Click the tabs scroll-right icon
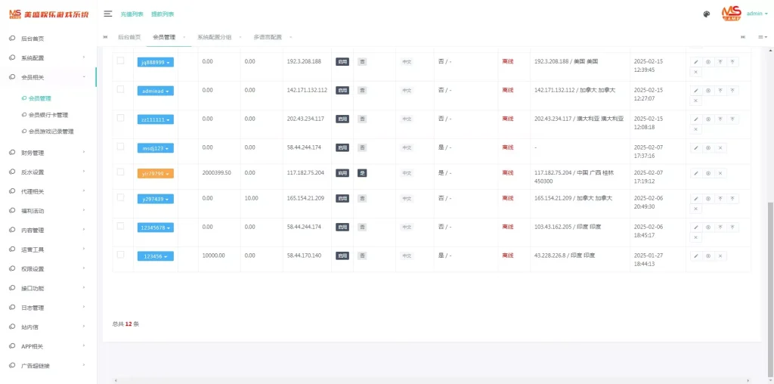Screen dimensions: 774x384 click(x=742, y=37)
